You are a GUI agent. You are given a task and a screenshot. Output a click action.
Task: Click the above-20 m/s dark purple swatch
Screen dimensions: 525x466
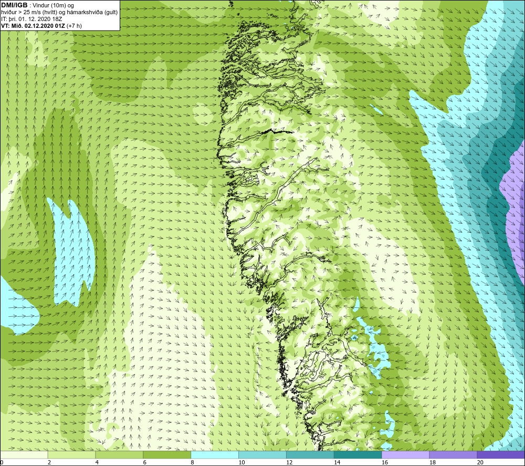(x=501, y=454)
